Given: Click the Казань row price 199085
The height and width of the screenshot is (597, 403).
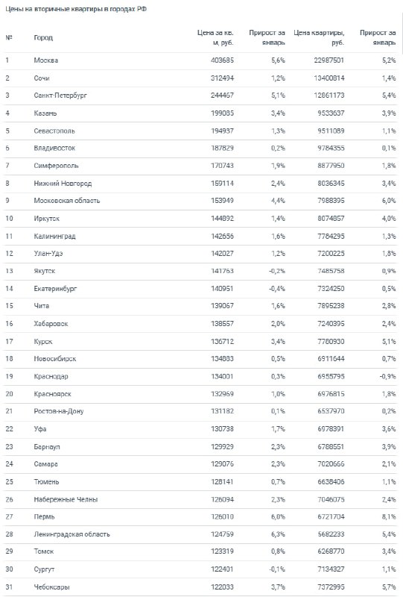Looking at the screenshot, I should [223, 113].
